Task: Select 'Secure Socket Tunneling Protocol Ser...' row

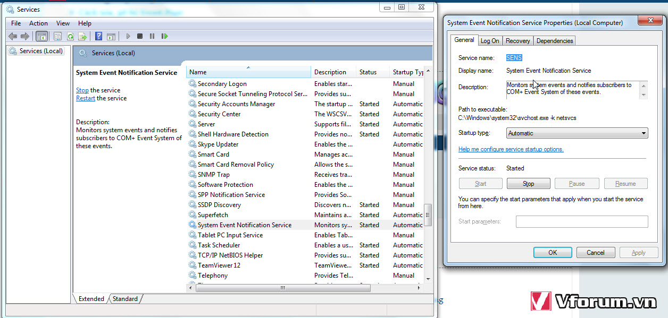Action: pyautogui.click(x=305, y=94)
